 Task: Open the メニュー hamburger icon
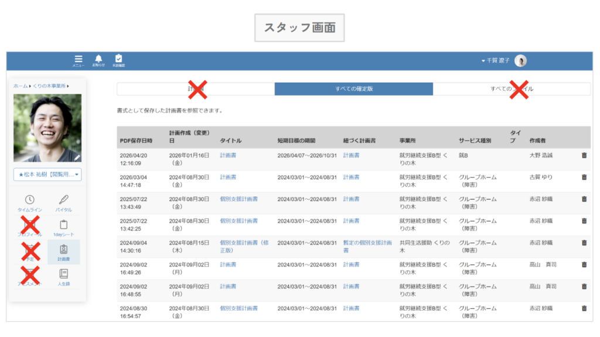point(79,60)
